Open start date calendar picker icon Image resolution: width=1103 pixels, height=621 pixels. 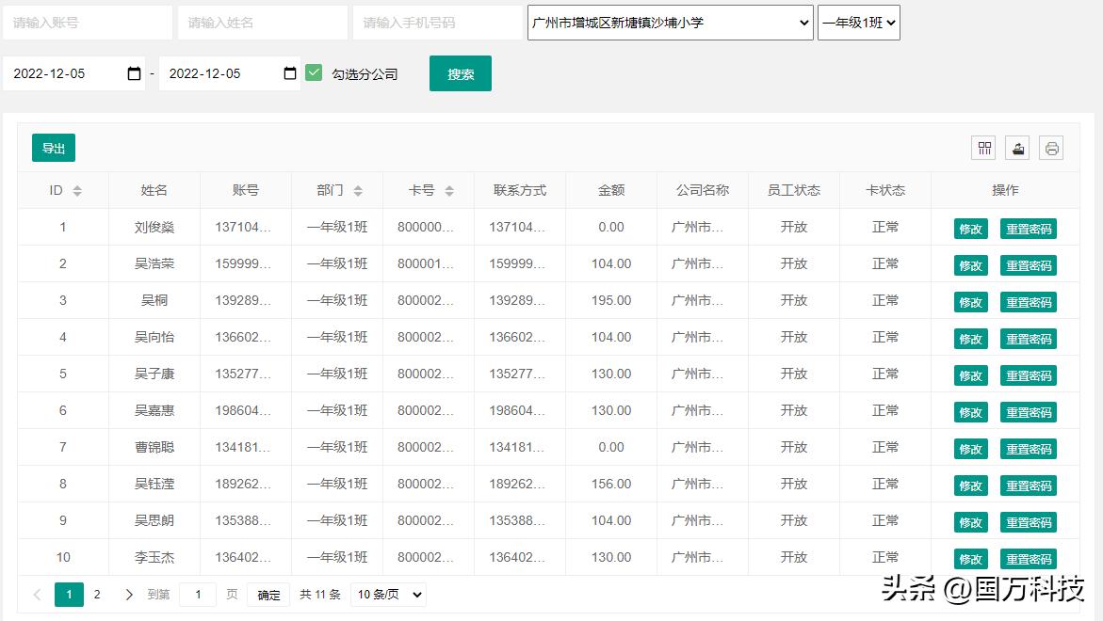[134, 73]
